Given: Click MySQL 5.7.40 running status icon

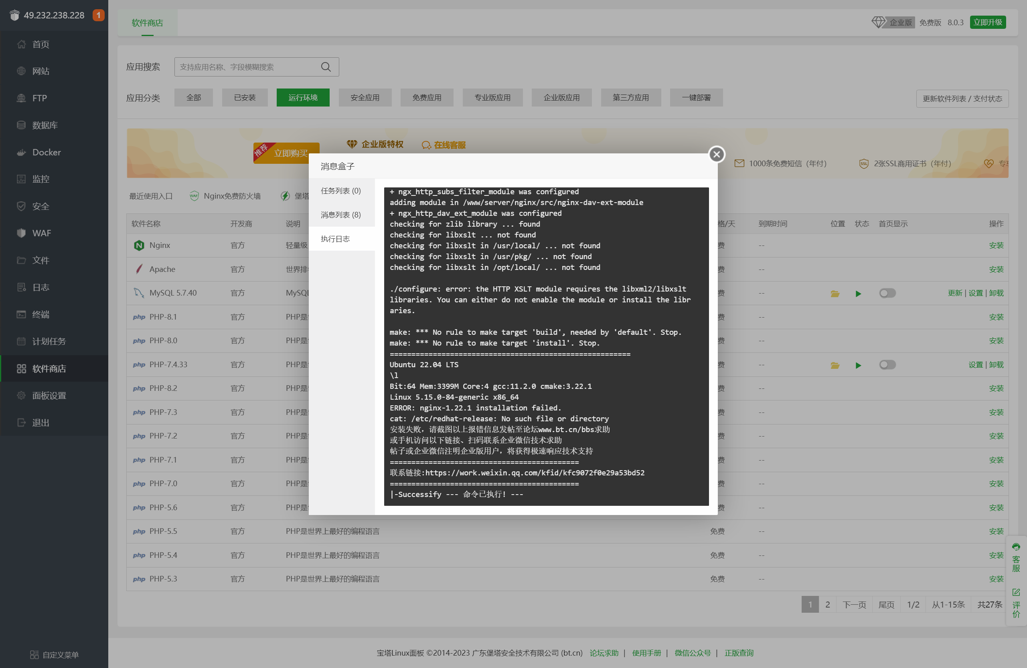Looking at the screenshot, I should [858, 294].
